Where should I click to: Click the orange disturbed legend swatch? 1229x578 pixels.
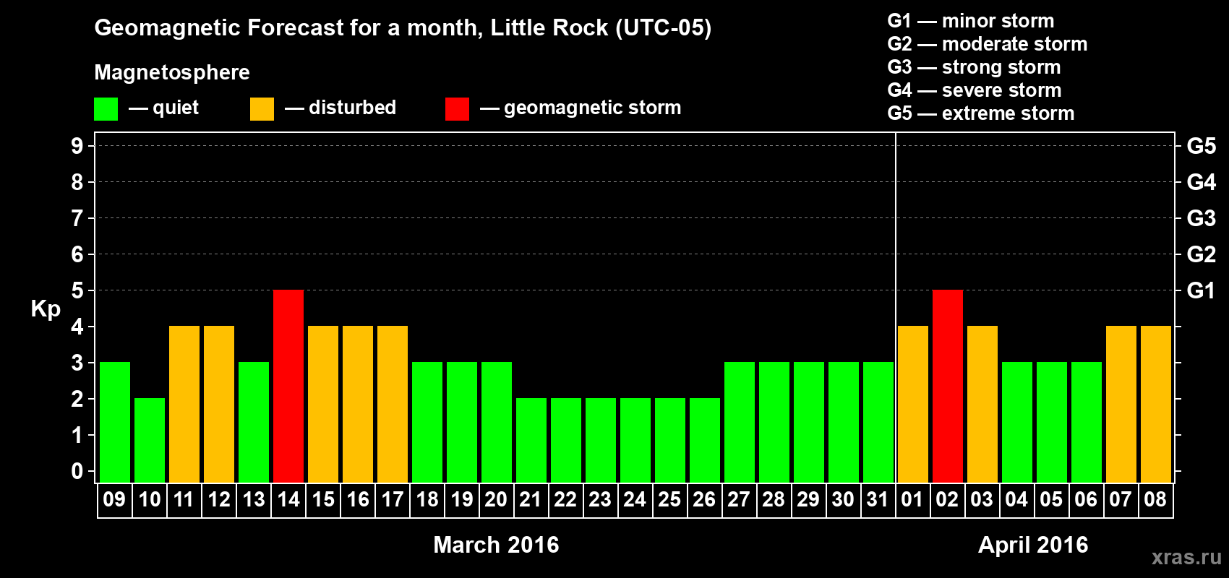click(x=262, y=109)
